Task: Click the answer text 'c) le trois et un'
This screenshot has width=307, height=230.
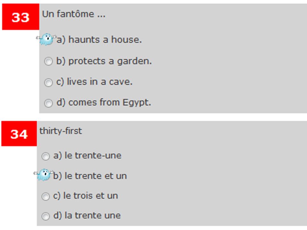Action: [x=86, y=196]
